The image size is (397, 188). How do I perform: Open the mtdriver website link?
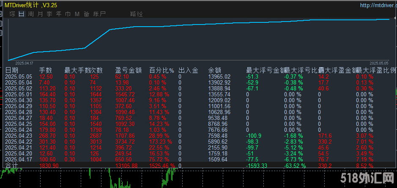pyautogui.click(x=378, y=5)
